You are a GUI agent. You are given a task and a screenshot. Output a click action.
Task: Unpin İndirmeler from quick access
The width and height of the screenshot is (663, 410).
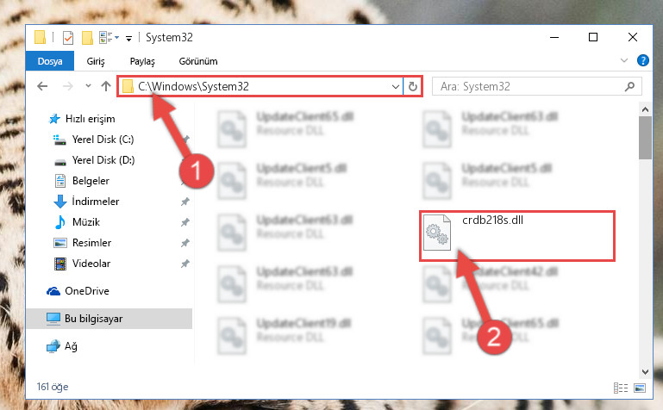(x=185, y=202)
